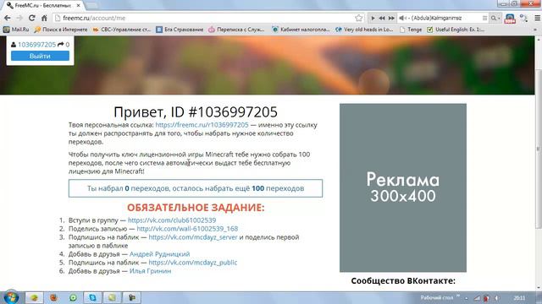Open Илья Гринин profile link
Viewport: 542px width, 304px height.
[x=150, y=271]
